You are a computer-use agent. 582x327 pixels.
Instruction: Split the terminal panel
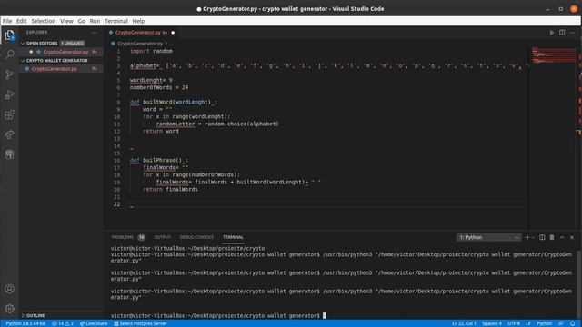[542, 237]
